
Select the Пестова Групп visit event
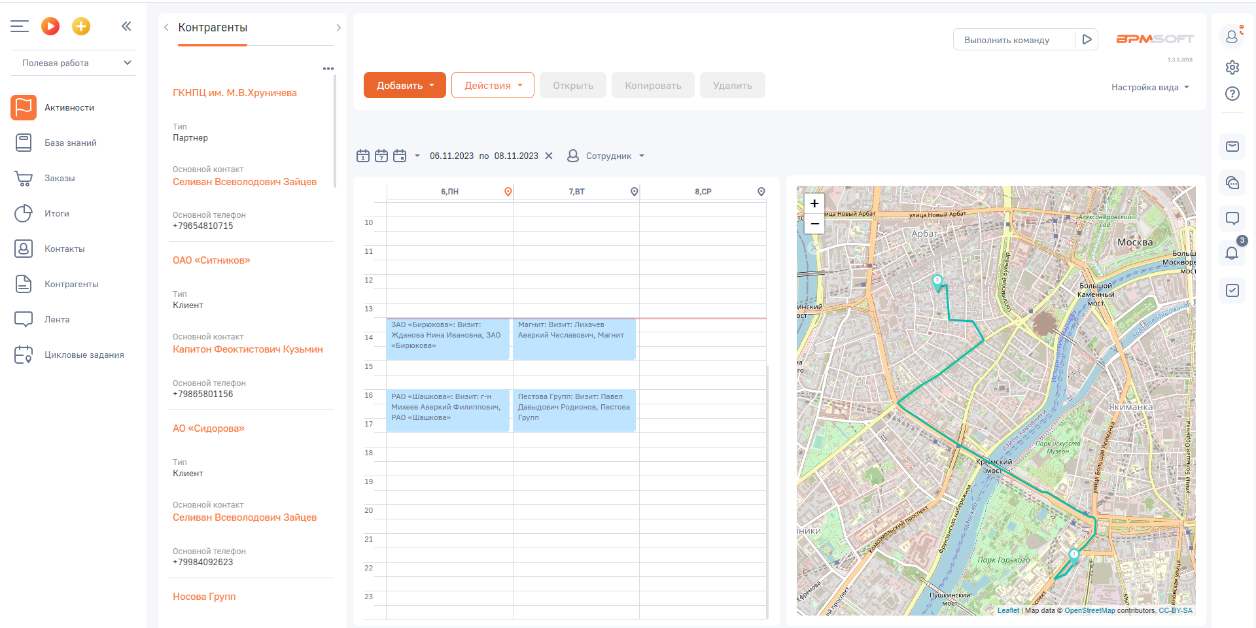point(574,411)
